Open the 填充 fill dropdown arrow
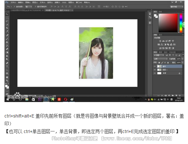Viewport: 188px width, 144px height. point(183,63)
